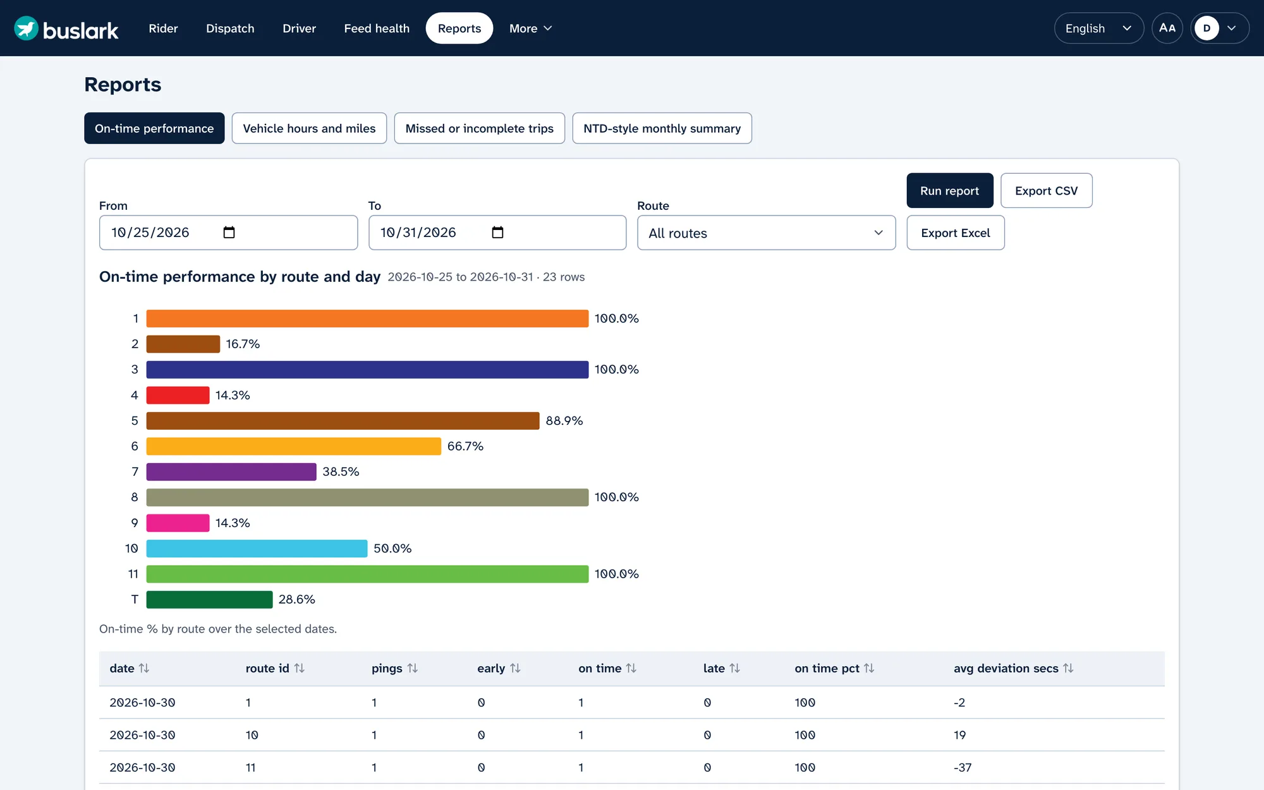The image size is (1264, 790).
Task: Expand the More navigation menu
Action: [x=531, y=28]
